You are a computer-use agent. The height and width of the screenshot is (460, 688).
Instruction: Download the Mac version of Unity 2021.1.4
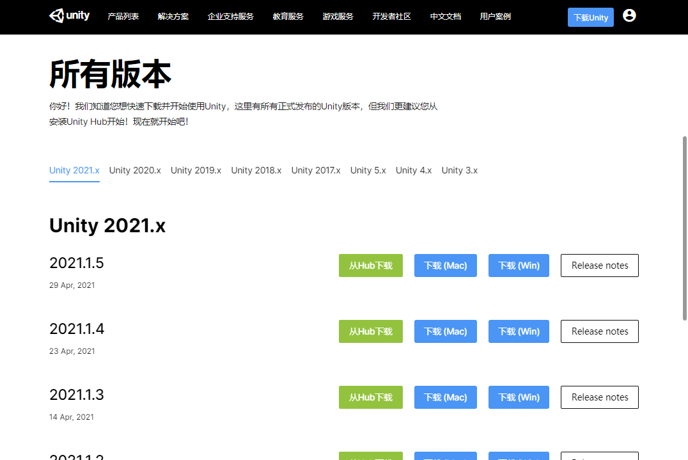[x=445, y=331]
